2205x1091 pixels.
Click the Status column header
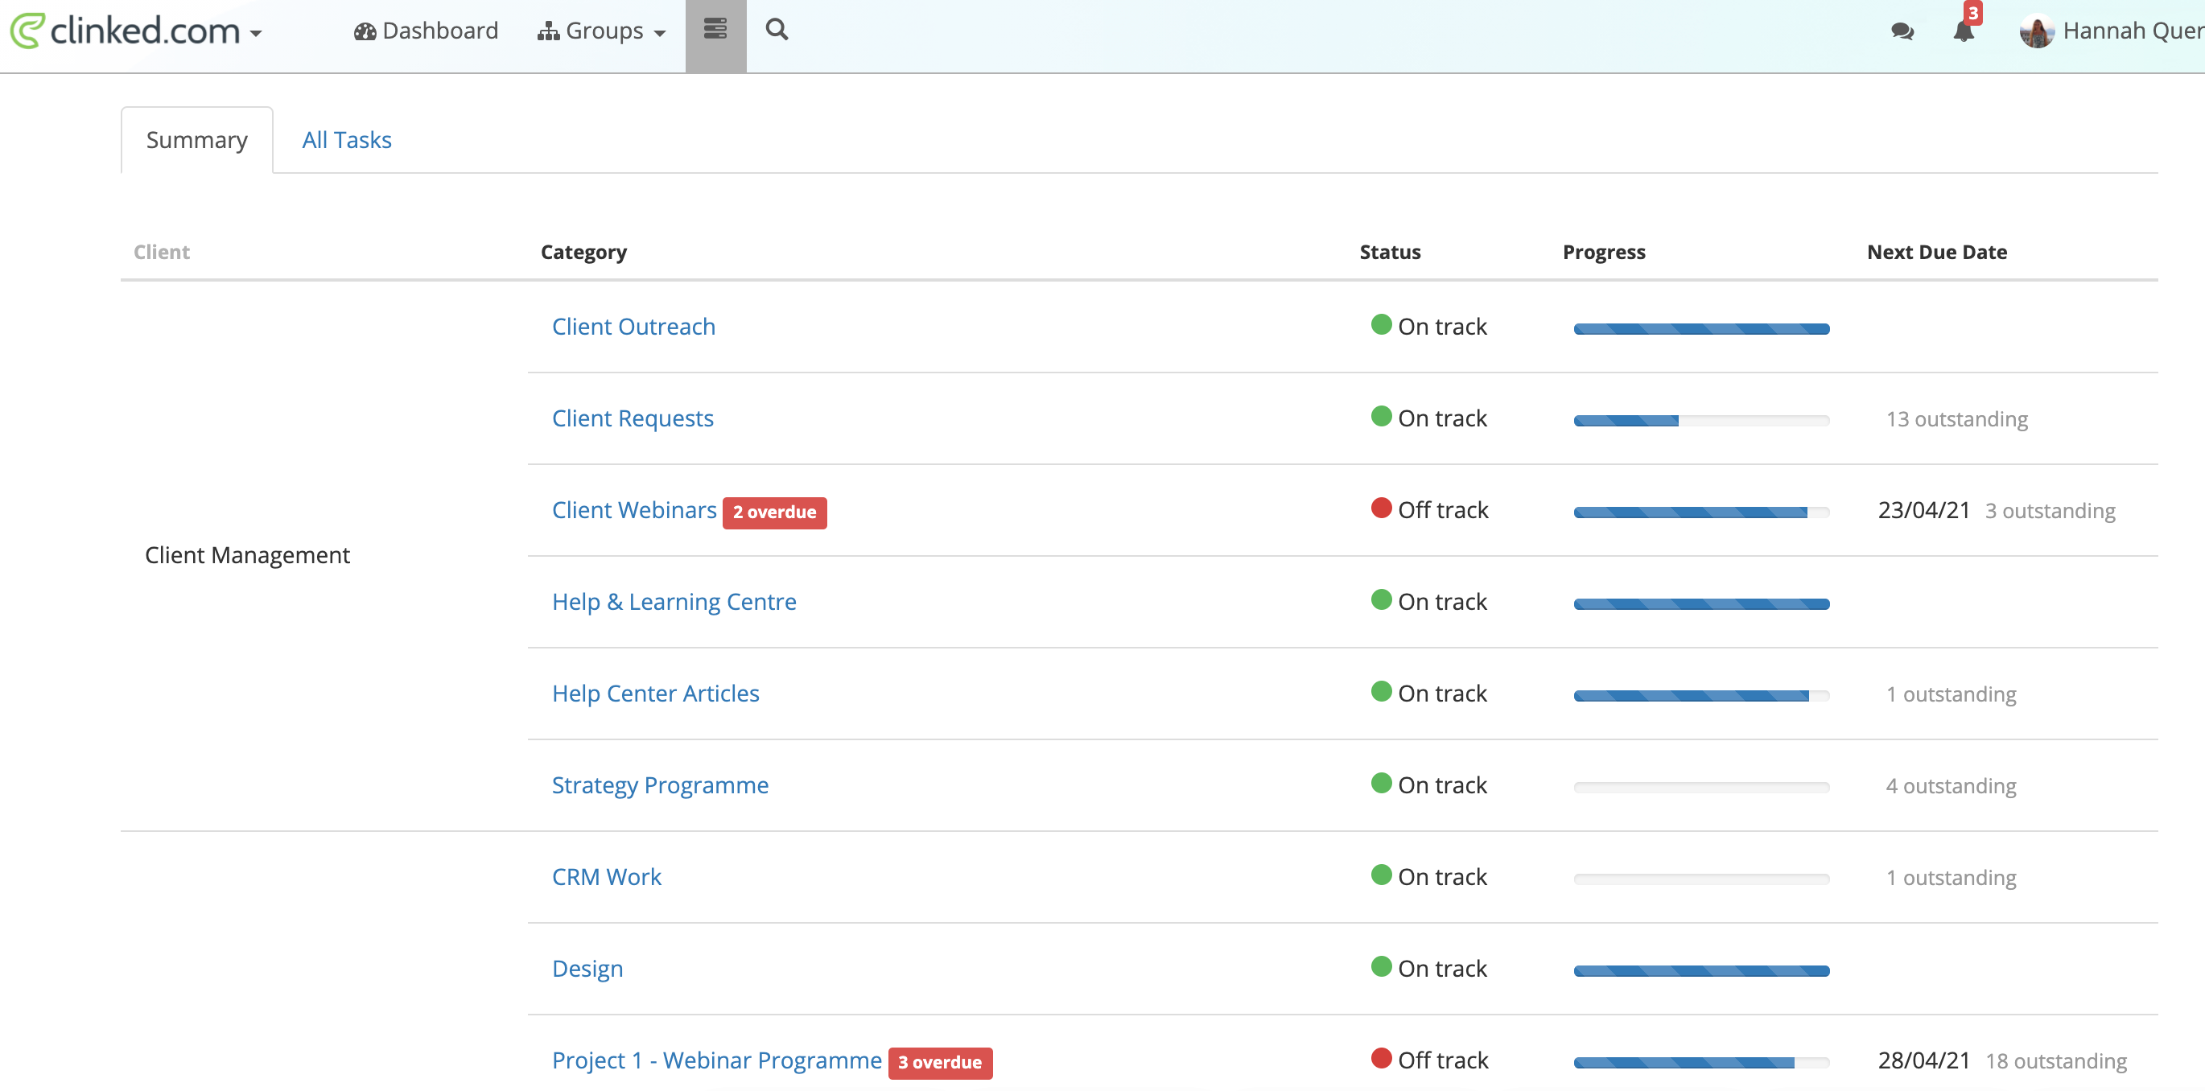1389,252
